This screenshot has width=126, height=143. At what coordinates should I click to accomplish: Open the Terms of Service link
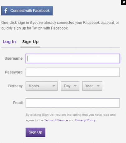tap(56, 120)
